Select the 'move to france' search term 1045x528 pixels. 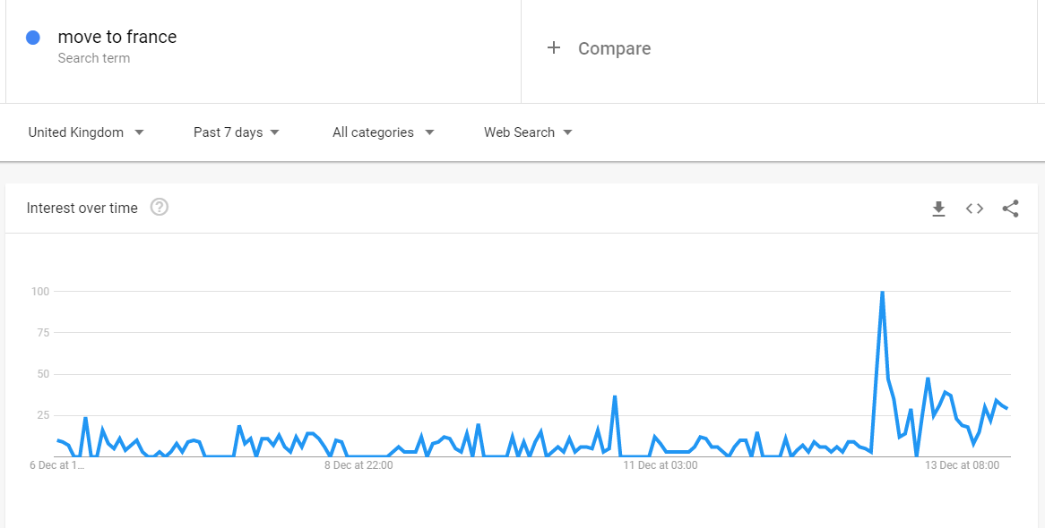click(x=117, y=37)
